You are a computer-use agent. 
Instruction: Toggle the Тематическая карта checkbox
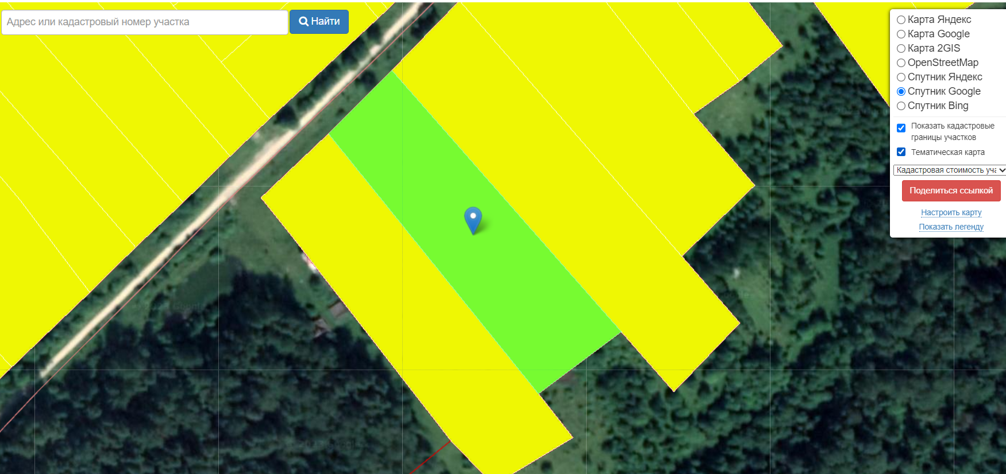coord(901,152)
